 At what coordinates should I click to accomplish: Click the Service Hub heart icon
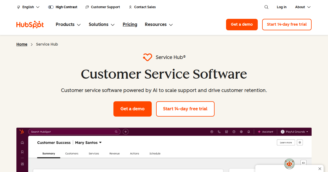147,57
